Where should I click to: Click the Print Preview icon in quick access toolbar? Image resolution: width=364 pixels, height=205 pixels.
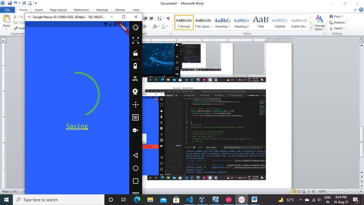30,3
